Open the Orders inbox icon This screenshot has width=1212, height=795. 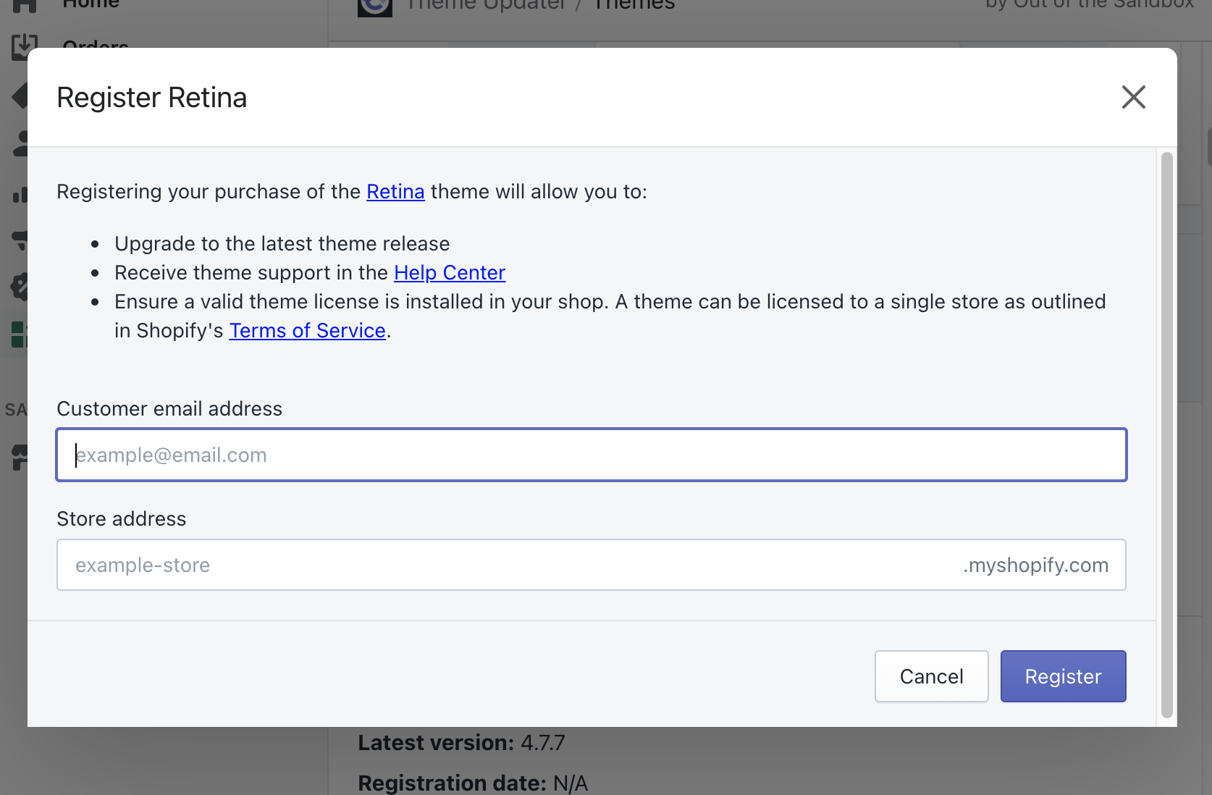click(x=22, y=46)
